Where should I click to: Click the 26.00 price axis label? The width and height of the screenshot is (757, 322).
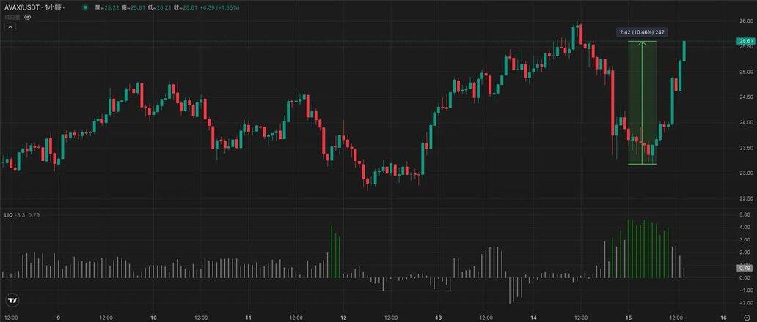745,21
